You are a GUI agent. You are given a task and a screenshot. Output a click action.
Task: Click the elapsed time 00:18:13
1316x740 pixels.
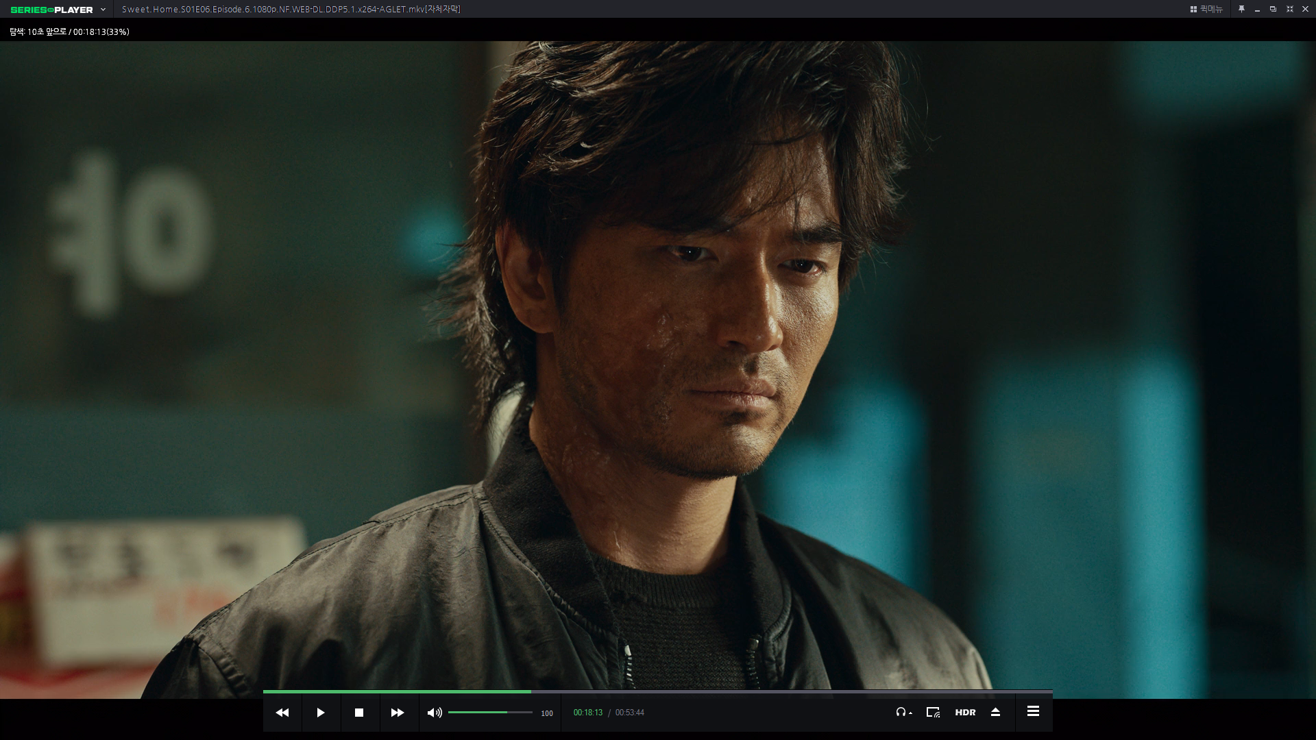point(587,713)
